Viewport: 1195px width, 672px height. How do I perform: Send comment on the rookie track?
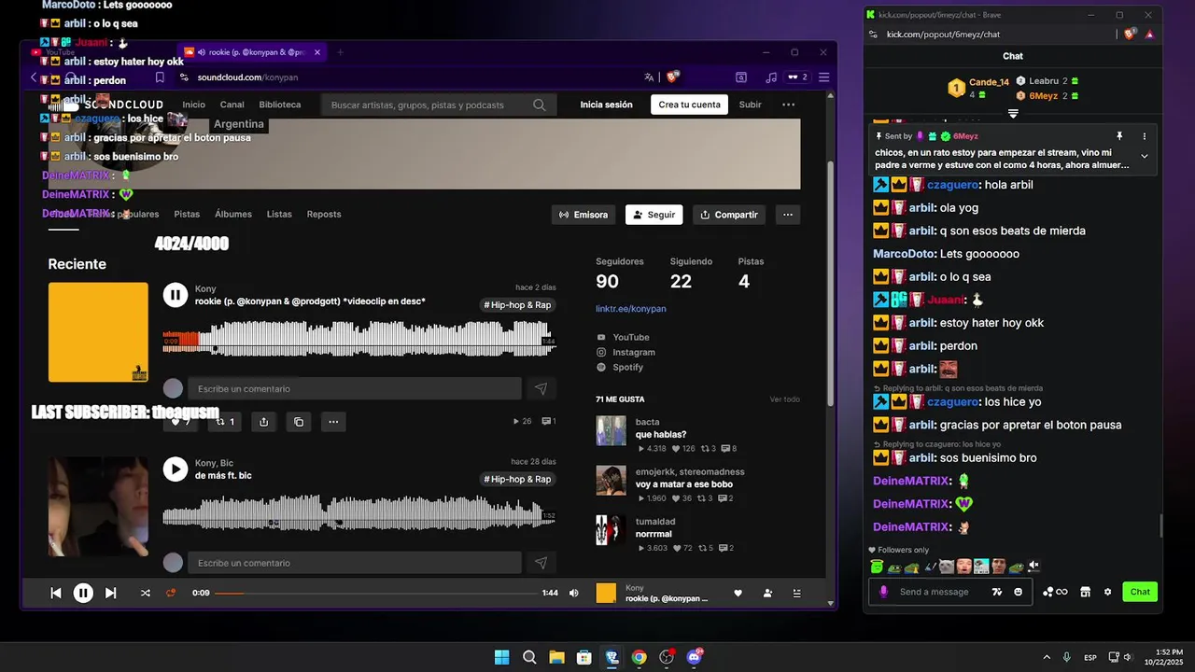click(541, 388)
